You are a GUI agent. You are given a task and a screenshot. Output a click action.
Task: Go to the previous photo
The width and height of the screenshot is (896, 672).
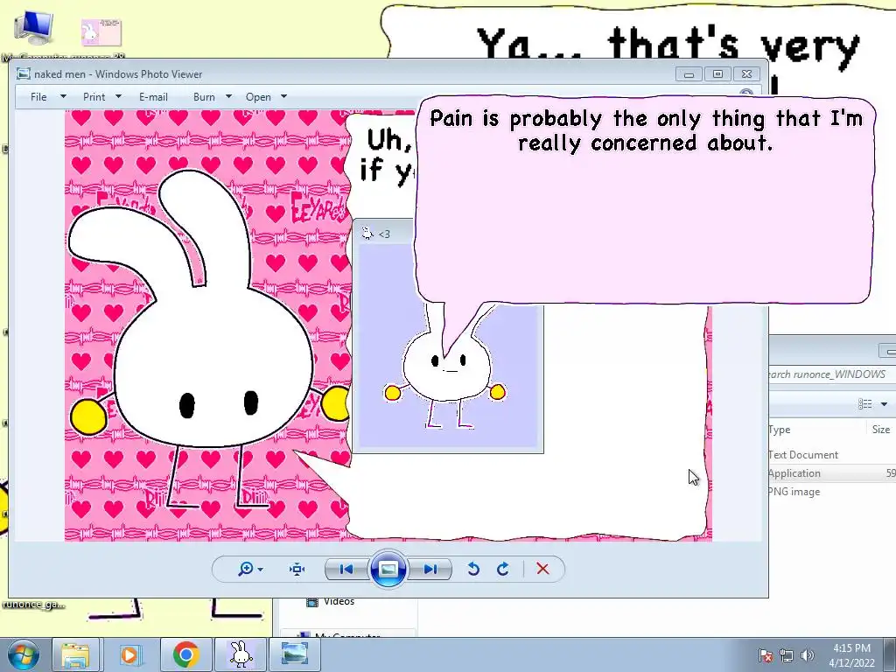pyautogui.click(x=346, y=569)
